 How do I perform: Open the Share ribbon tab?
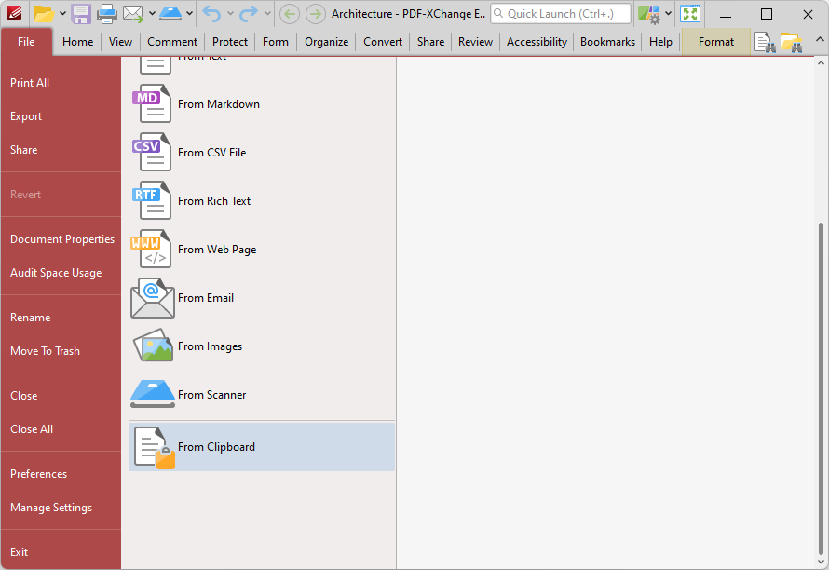pos(430,42)
